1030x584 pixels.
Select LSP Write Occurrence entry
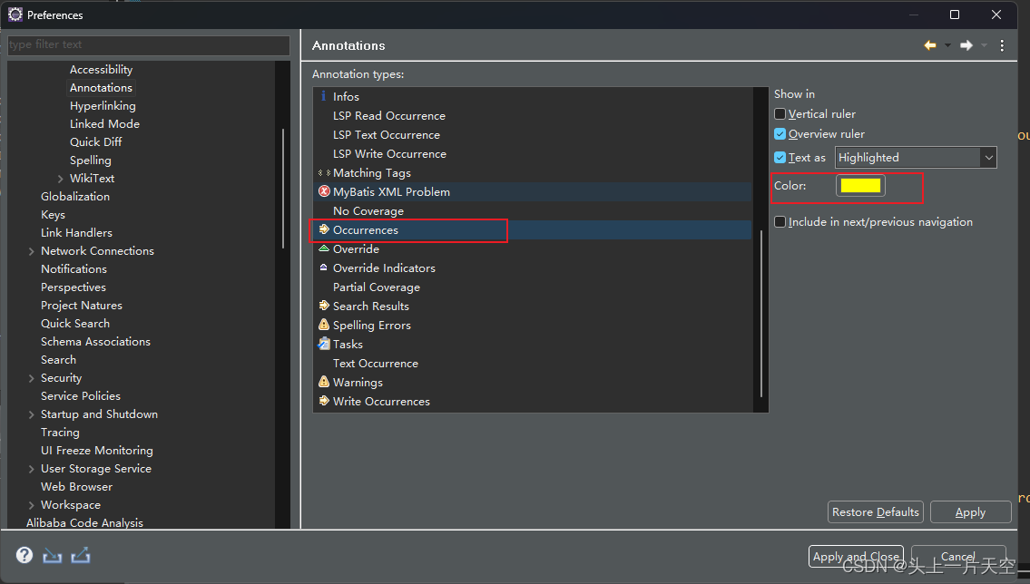pos(389,153)
